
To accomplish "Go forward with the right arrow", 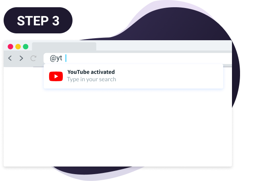I will [x=21, y=58].
